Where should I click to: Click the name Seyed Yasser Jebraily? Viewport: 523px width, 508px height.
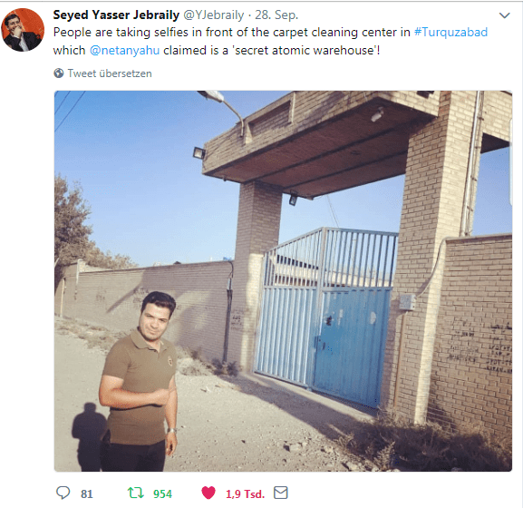click(x=116, y=15)
